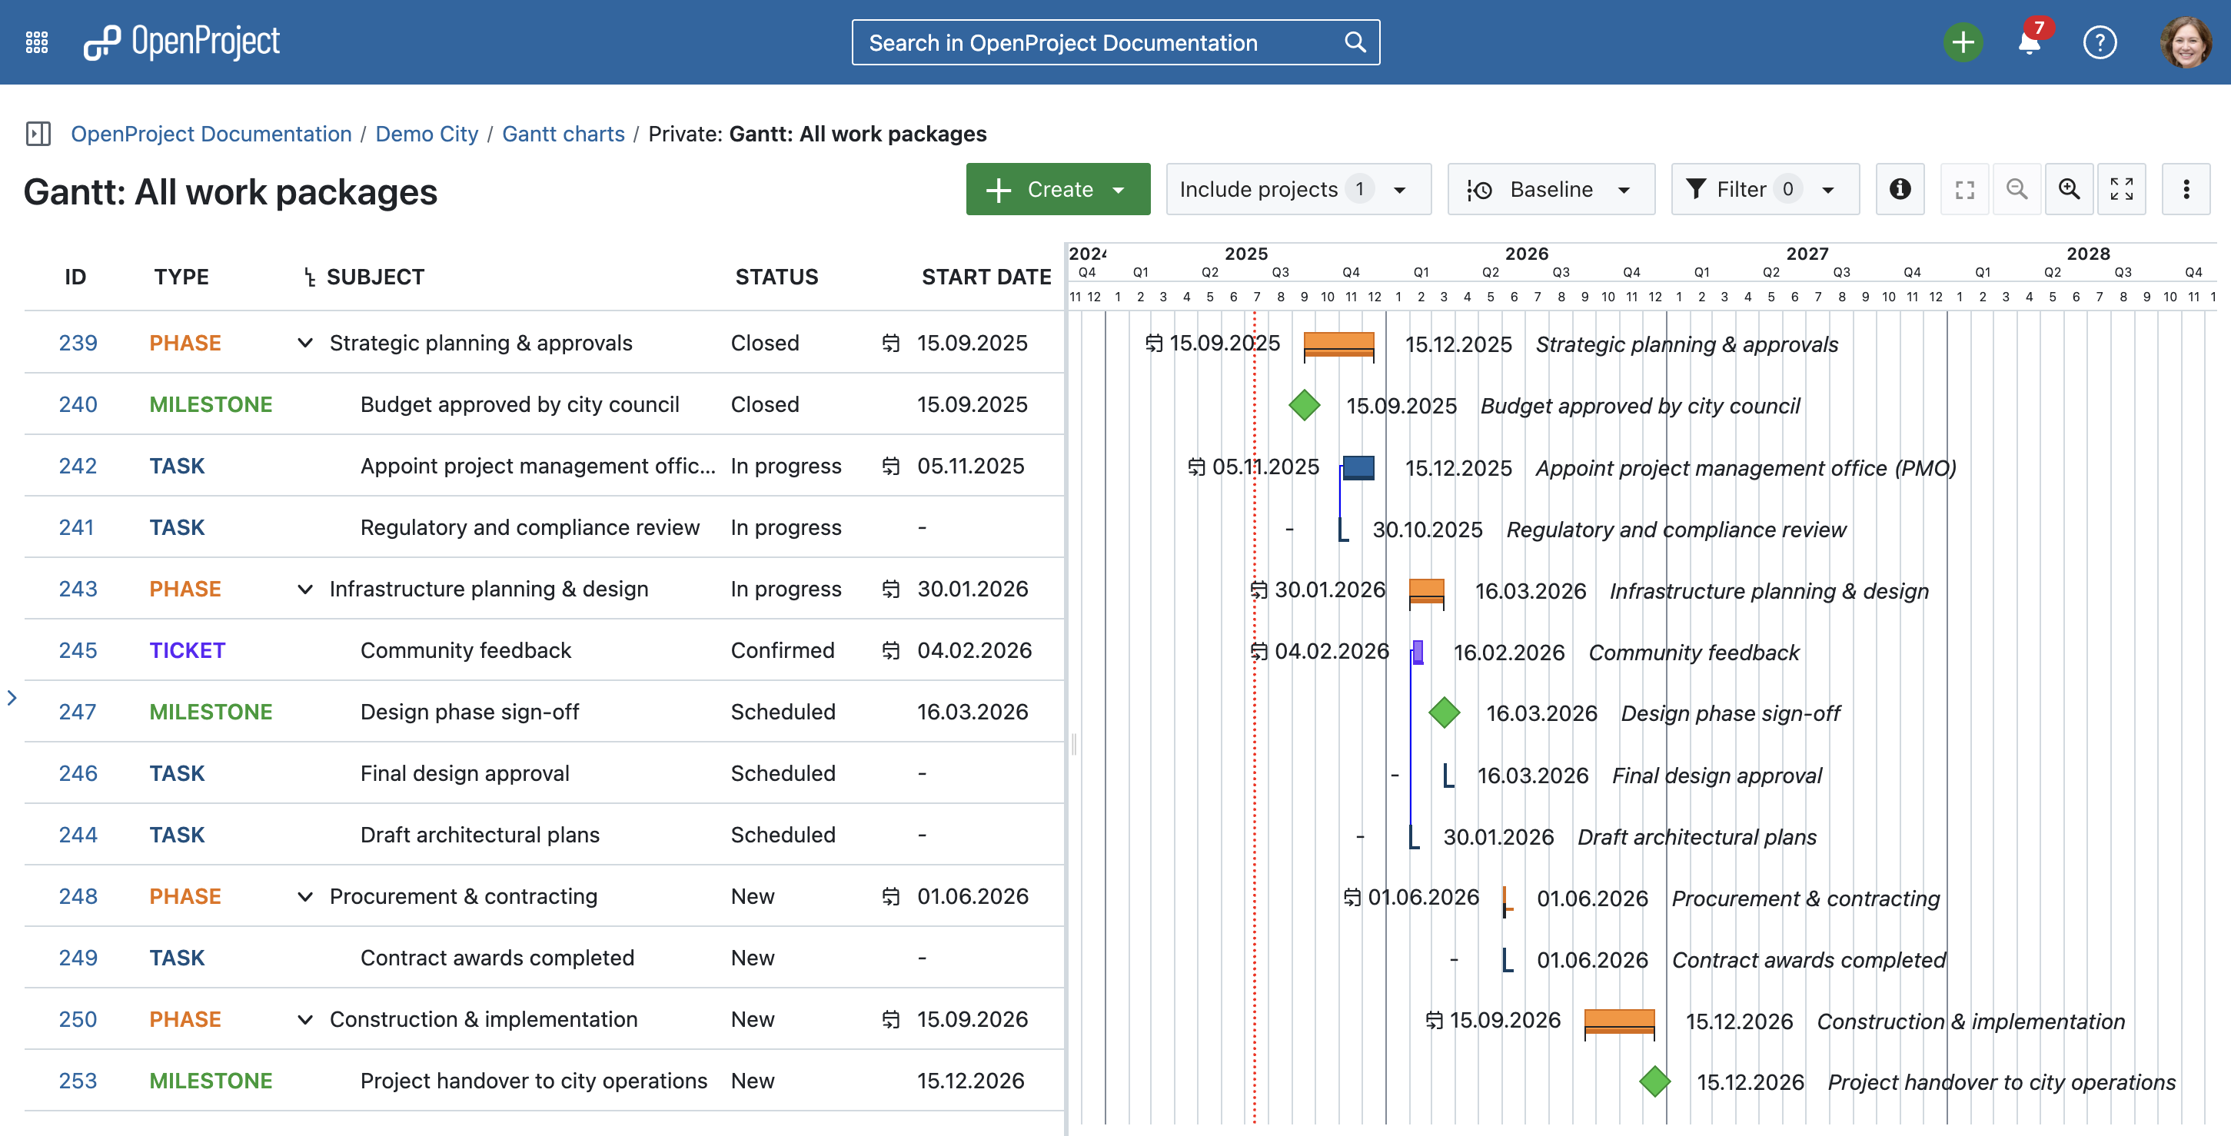Zoom out the Gantt chart timeline
2231x1136 pixels.
pos(2017,189)
